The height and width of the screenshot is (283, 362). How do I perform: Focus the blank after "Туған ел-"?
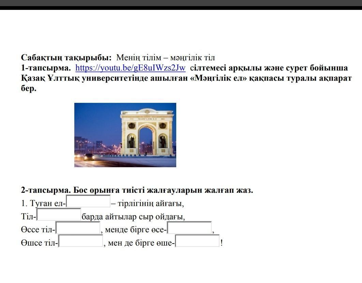pos(88,201)
